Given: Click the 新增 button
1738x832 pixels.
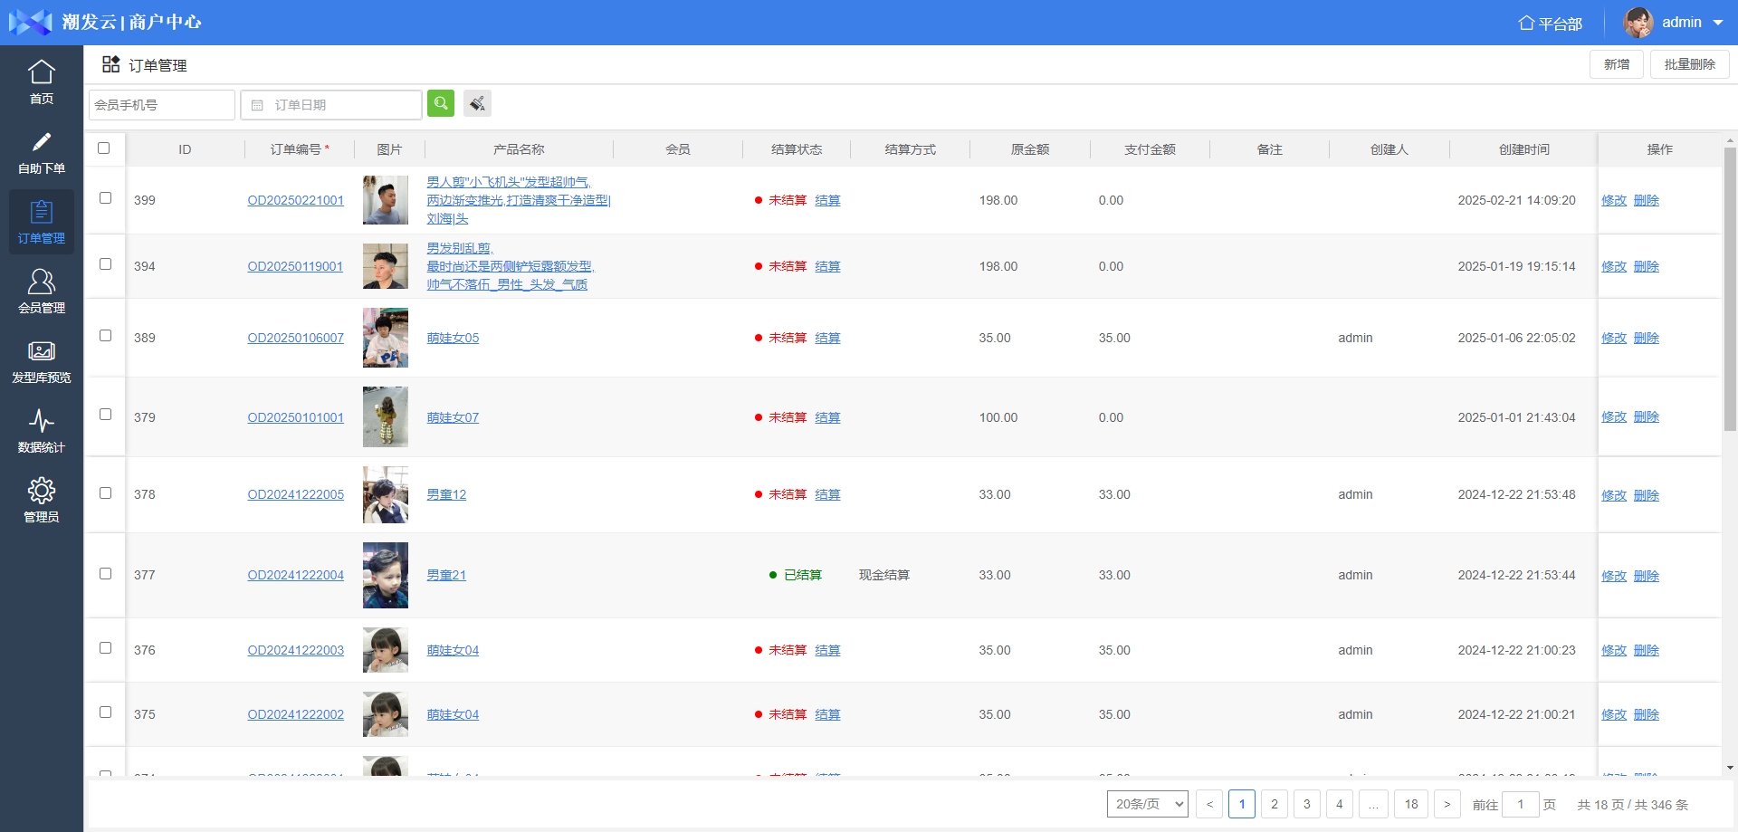Looking at the screenshot, I should (1616, 64).
